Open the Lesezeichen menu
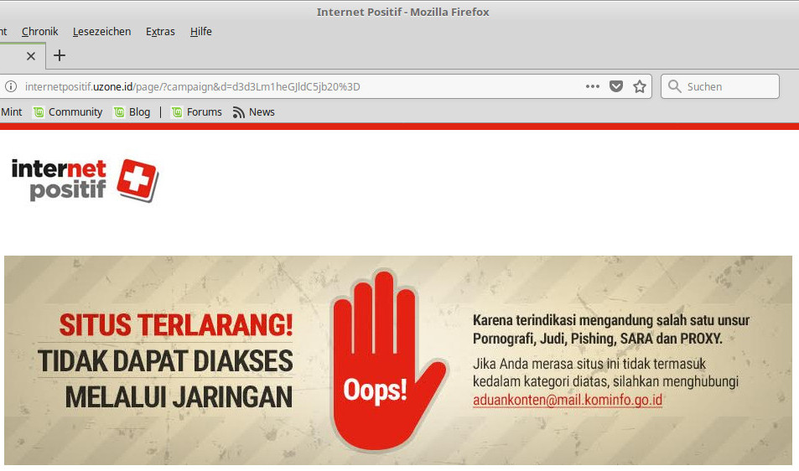 (102, 32)
